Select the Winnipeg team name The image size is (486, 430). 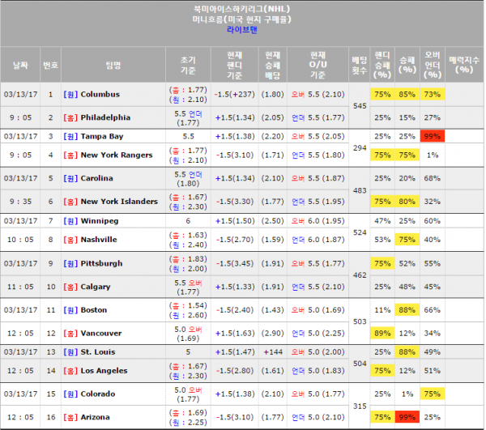pos(100,221)
